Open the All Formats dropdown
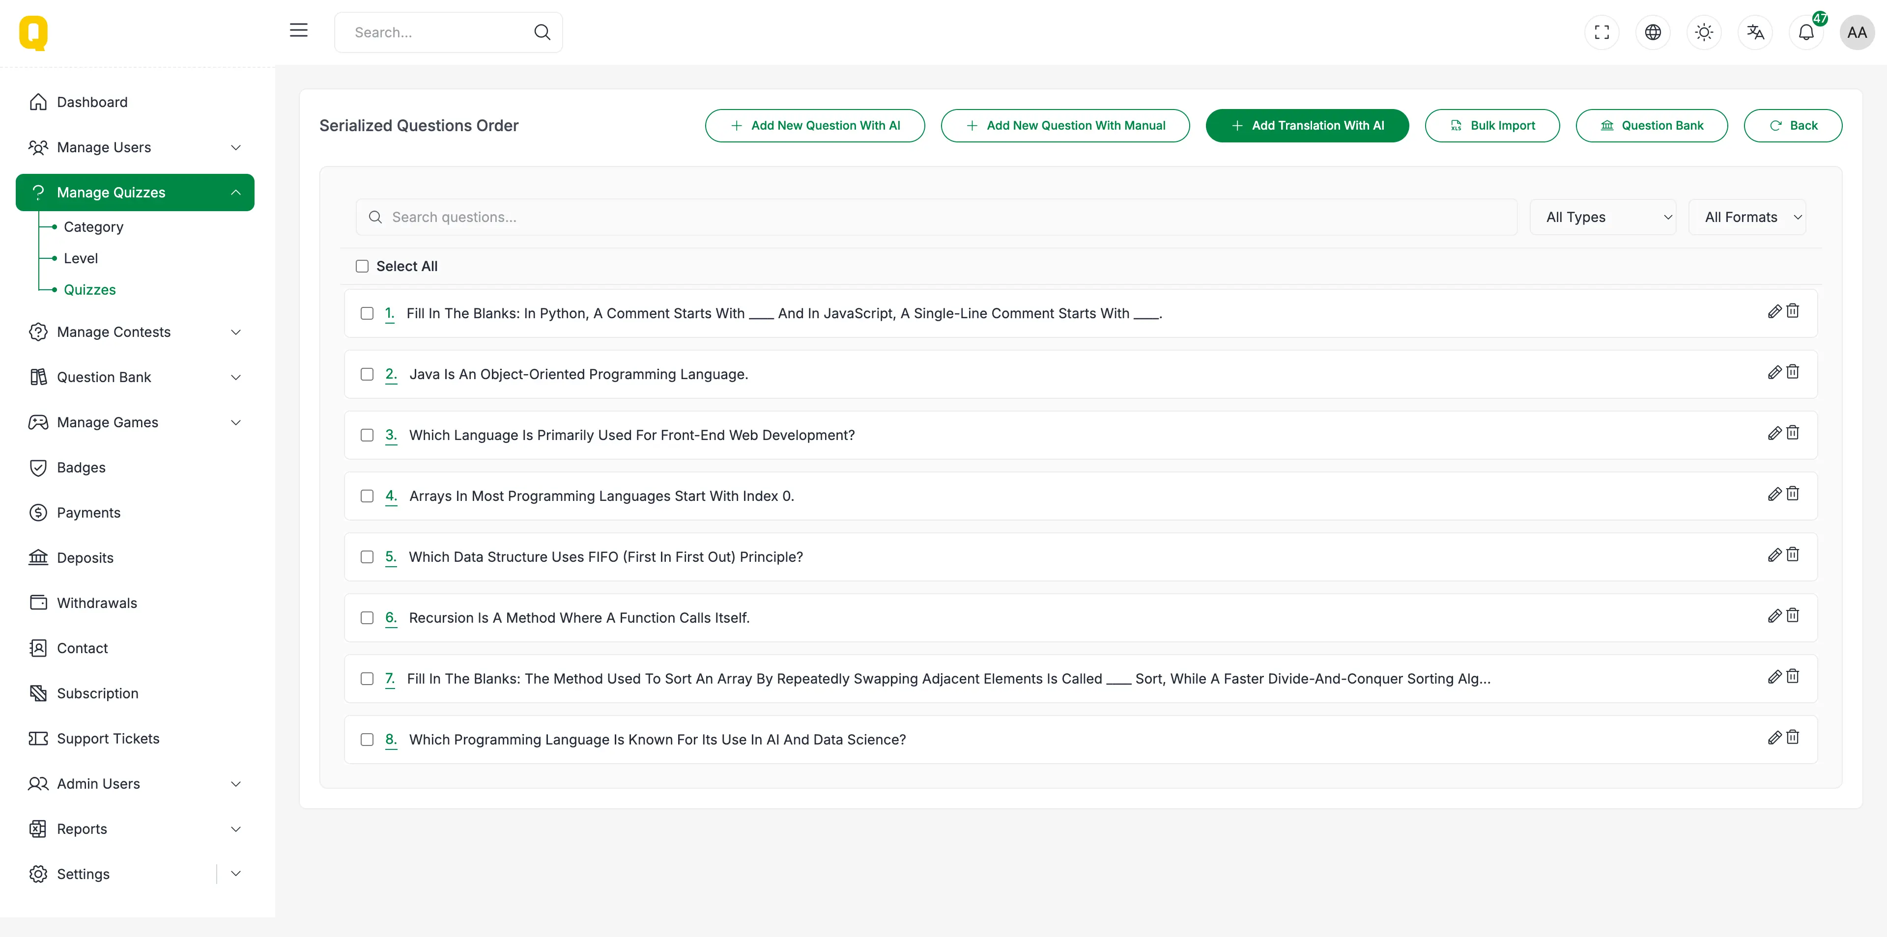The image size is (1887, 937). (x=1747, y=218)
